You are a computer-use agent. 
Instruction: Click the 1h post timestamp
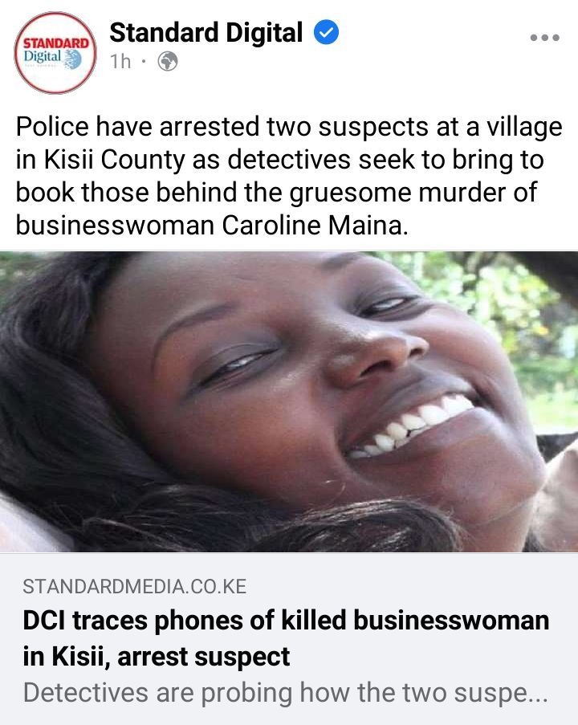(120, 62)
